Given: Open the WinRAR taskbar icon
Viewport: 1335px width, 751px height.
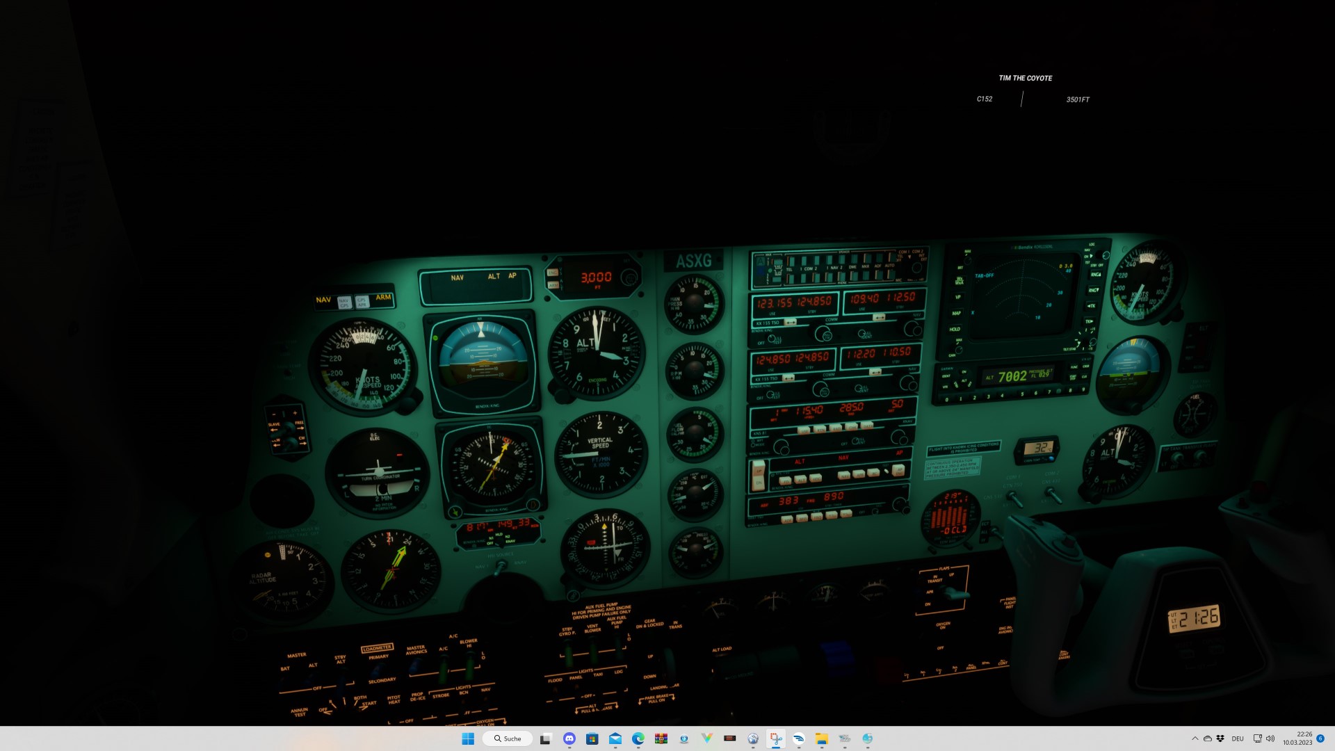Looking at the screenshot, I should point(661,738).
